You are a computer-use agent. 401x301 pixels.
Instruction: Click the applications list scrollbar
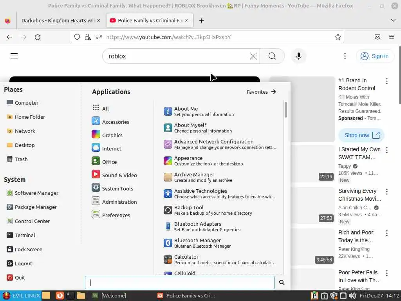(285, 110)
